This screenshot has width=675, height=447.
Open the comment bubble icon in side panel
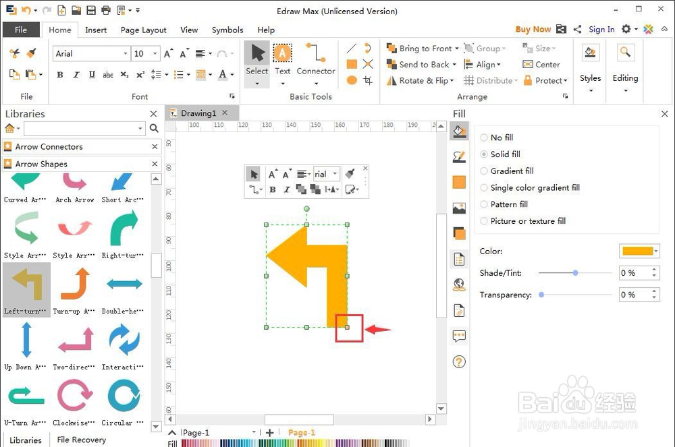point(459,336)
